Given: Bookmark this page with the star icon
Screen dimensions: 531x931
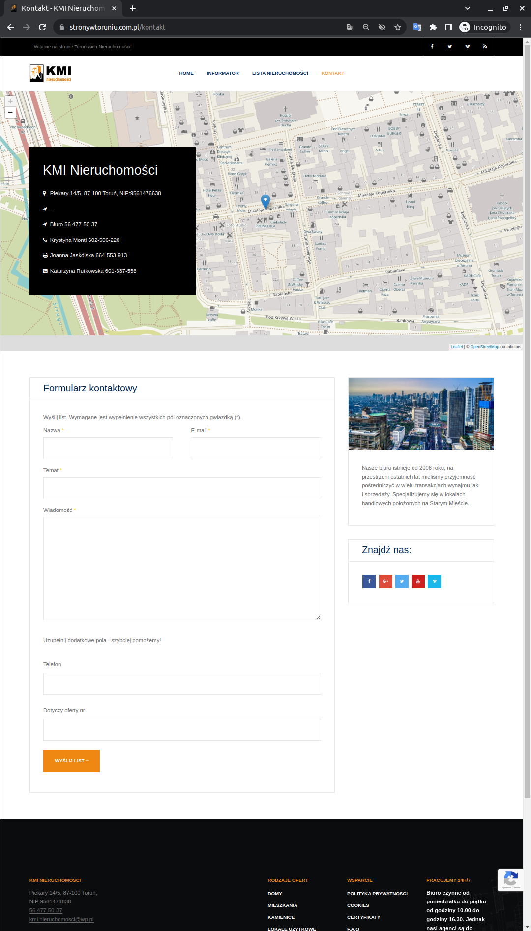Looking at the screenshot, I should [x=398, y=27].
